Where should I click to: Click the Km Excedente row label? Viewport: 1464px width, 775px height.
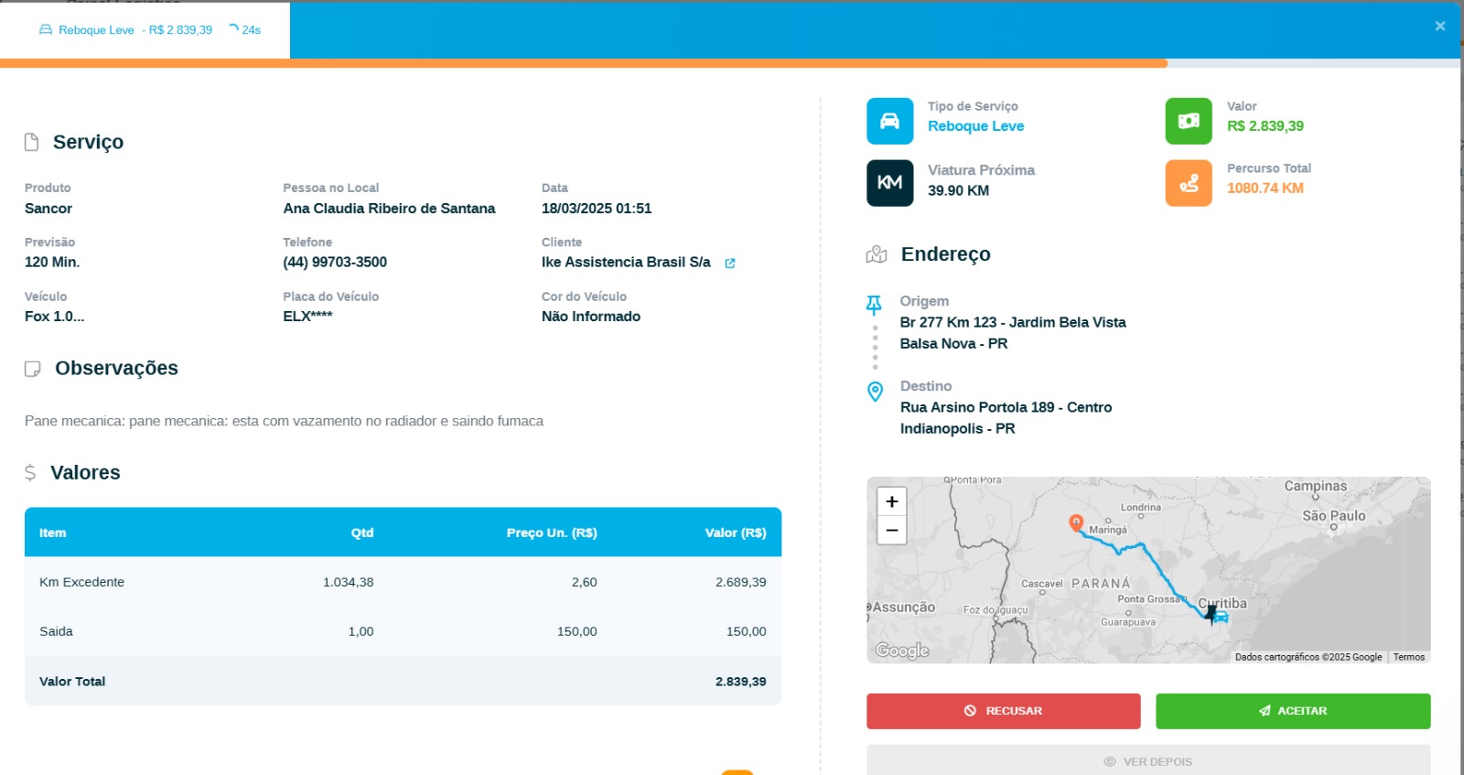click(x=81, y=582)
